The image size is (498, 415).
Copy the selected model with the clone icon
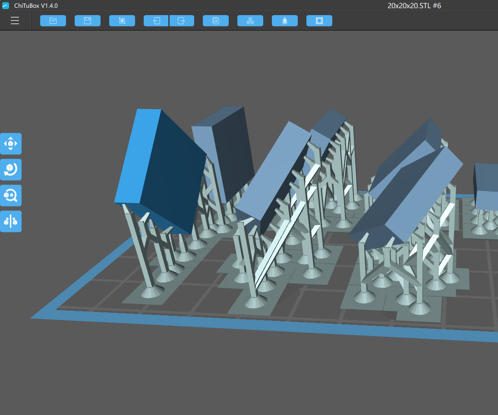pos(215,20)
